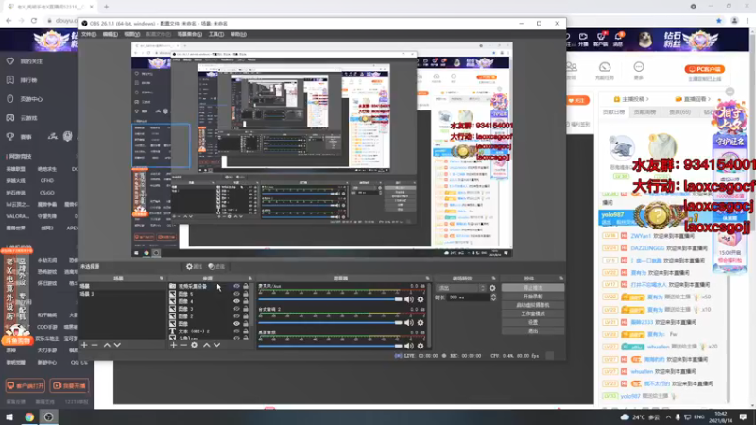Increase transition duration with up arrow
The image size is (756, 425).
point(493,296)
